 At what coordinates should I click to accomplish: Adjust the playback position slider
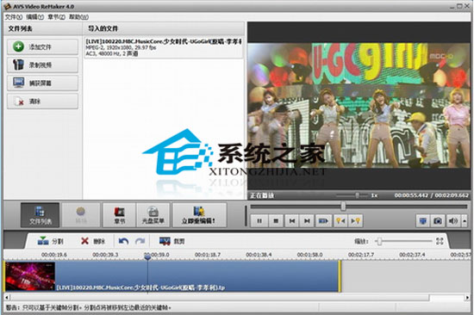(x=343, y=207)
